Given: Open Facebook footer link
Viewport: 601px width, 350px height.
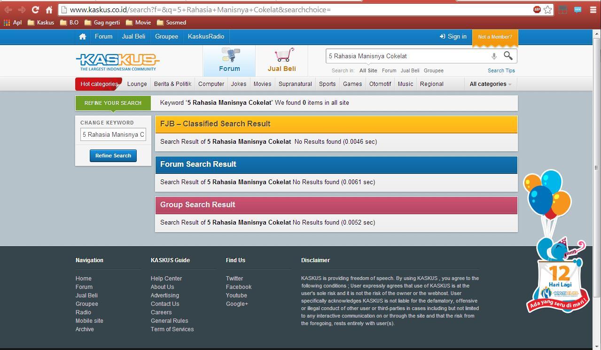Looking at the screenshot, I should [239, 287].
